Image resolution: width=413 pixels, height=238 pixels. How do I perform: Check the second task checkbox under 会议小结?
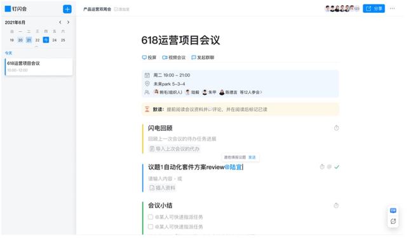(x=151, y=227)
